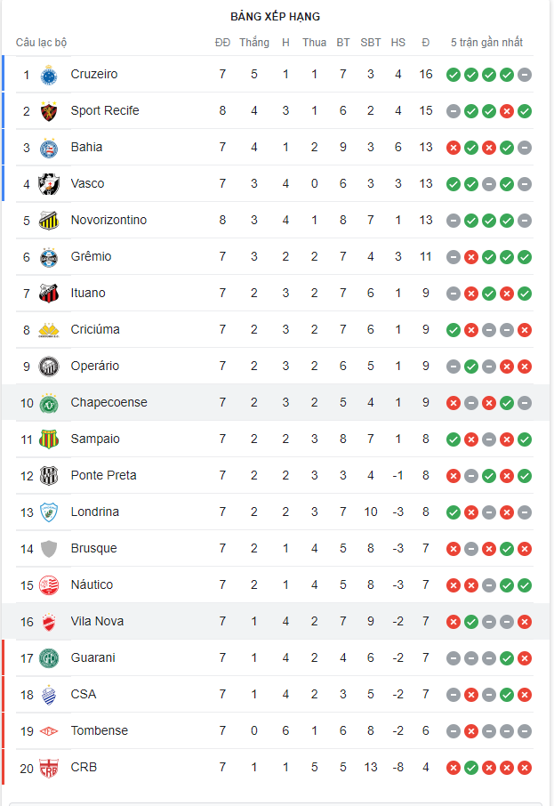Open the Novorizontino team link
554x806 pixels.
pos(108,220)
